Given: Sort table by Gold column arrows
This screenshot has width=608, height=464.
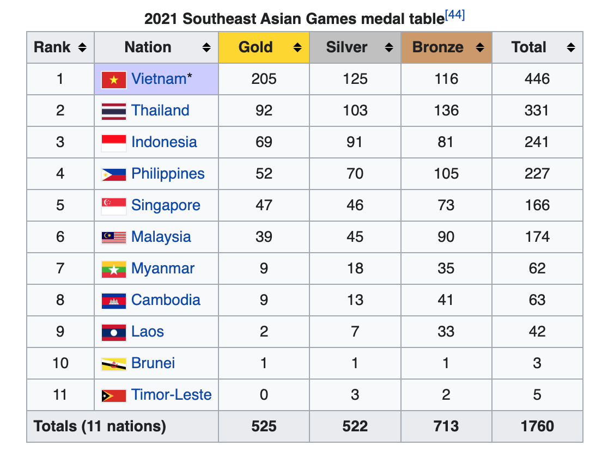Looking at the screenshot, I should [x=297, y=47].
